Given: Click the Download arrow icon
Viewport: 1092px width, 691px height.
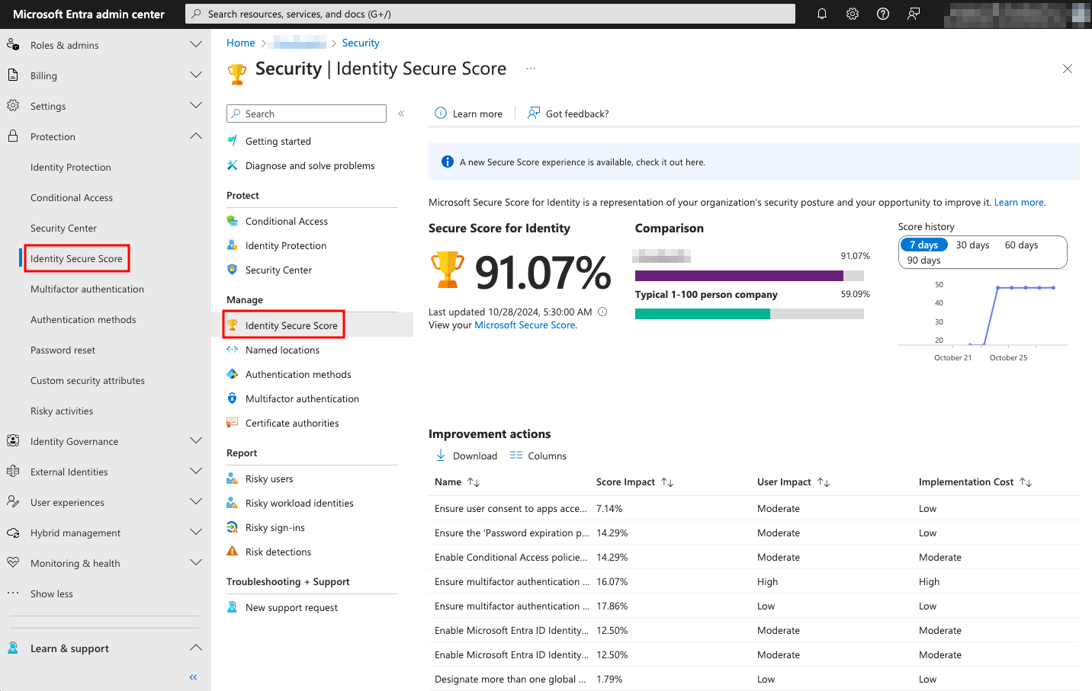Looking at the screenshot, I should (441, 455).
